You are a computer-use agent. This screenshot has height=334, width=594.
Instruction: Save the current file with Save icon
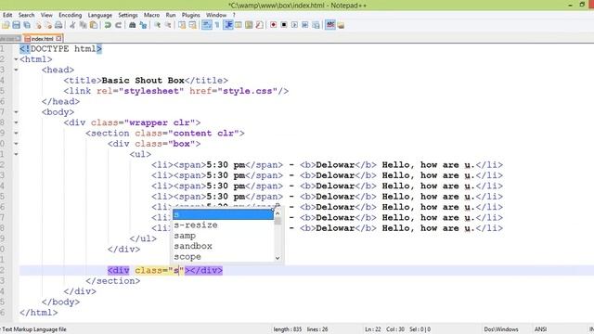point(17,25)
